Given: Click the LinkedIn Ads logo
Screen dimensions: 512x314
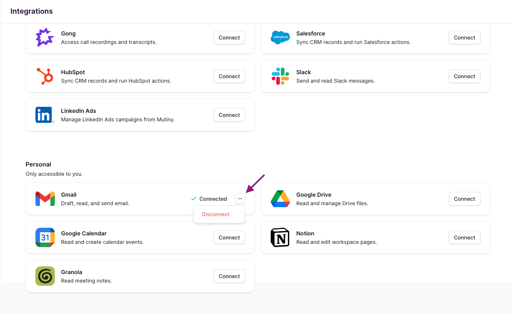Looking at the screenshot, I should [x=45, y=115].
